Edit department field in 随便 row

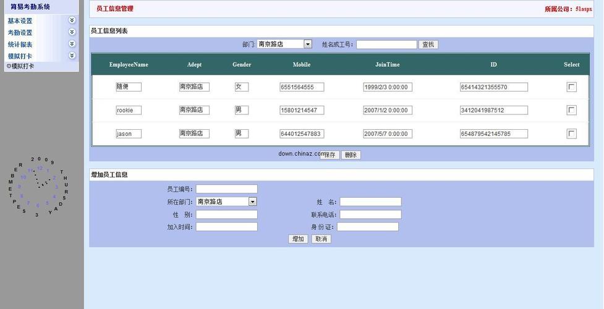(194, 87)
